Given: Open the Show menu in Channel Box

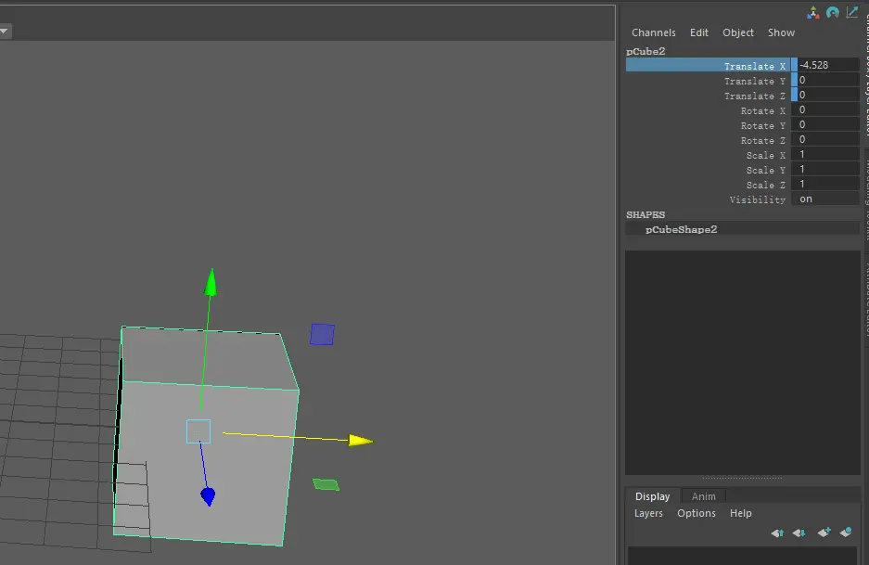Looking at the screenshot, I should (x=781, y=32).
